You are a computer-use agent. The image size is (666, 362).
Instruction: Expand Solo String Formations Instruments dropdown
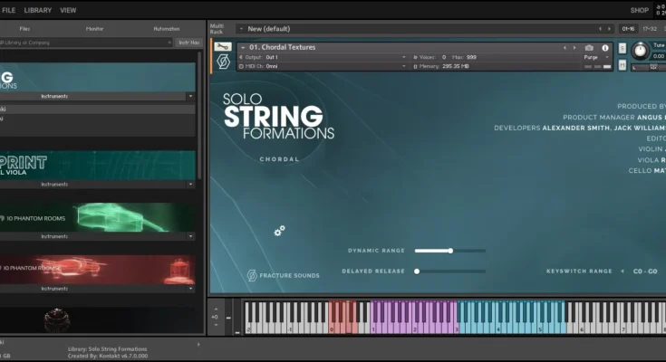click(x=190, y=96)
